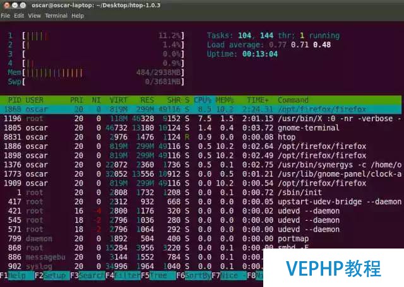
Task: Select firefox process with PID 1898
Action: [x=201, y=155]
